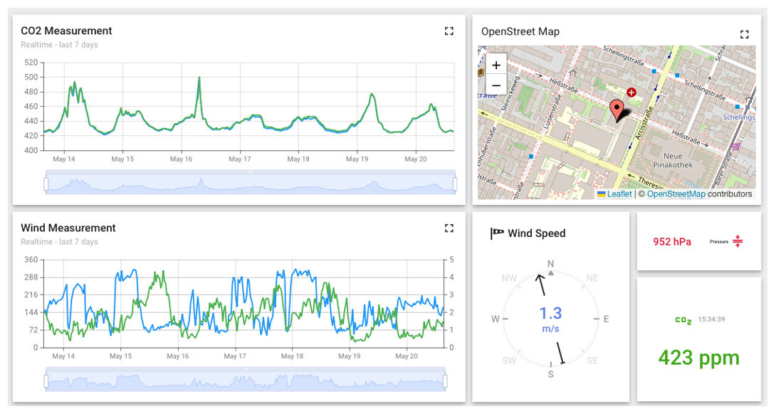Click the 1.3 m/s wind speed reading

pyautogui.click(x=550, y=314)
